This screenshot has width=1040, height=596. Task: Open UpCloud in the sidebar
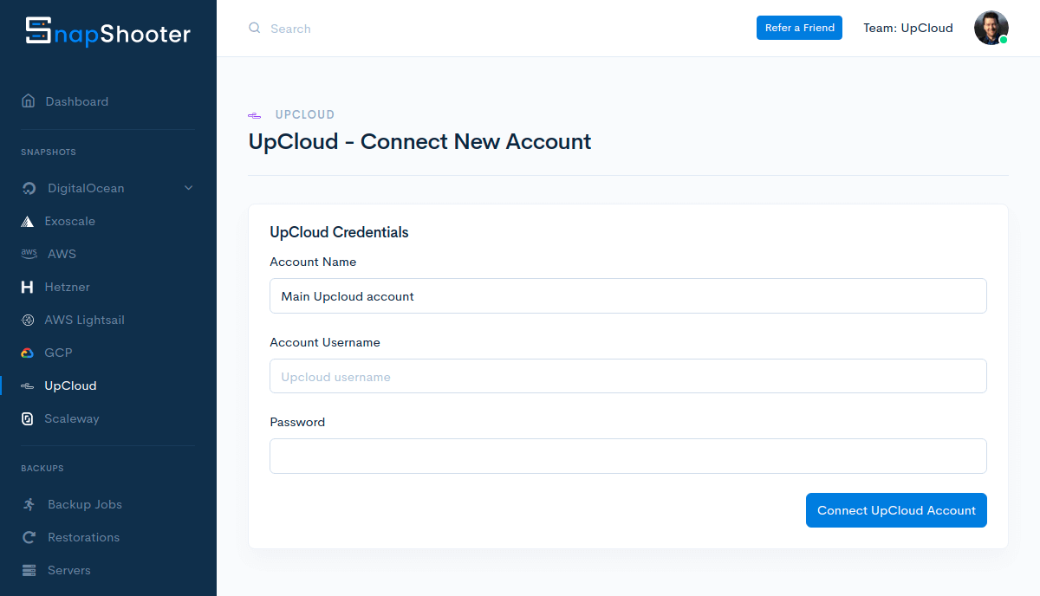[70, 385]
